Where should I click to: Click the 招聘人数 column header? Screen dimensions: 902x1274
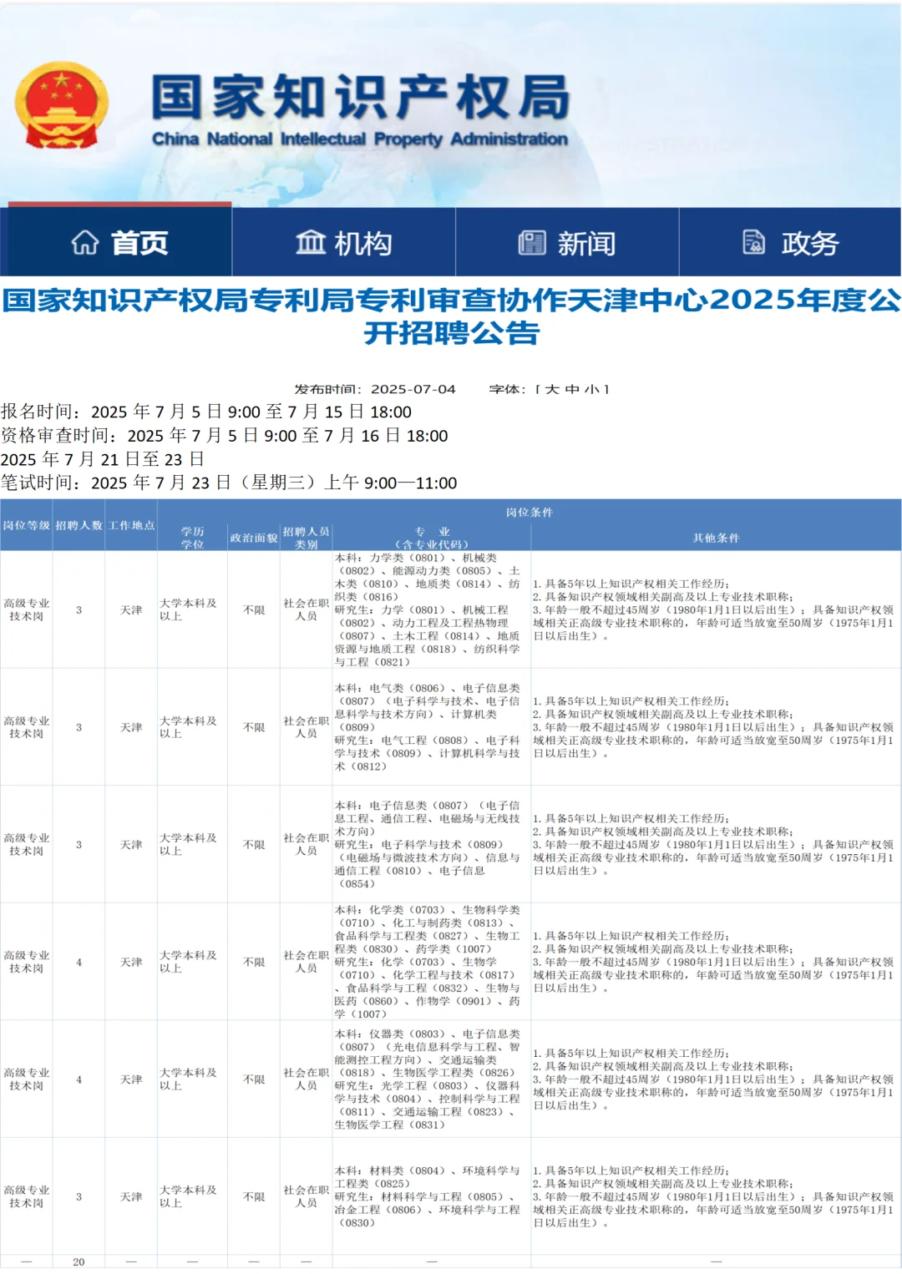(79, 525)
